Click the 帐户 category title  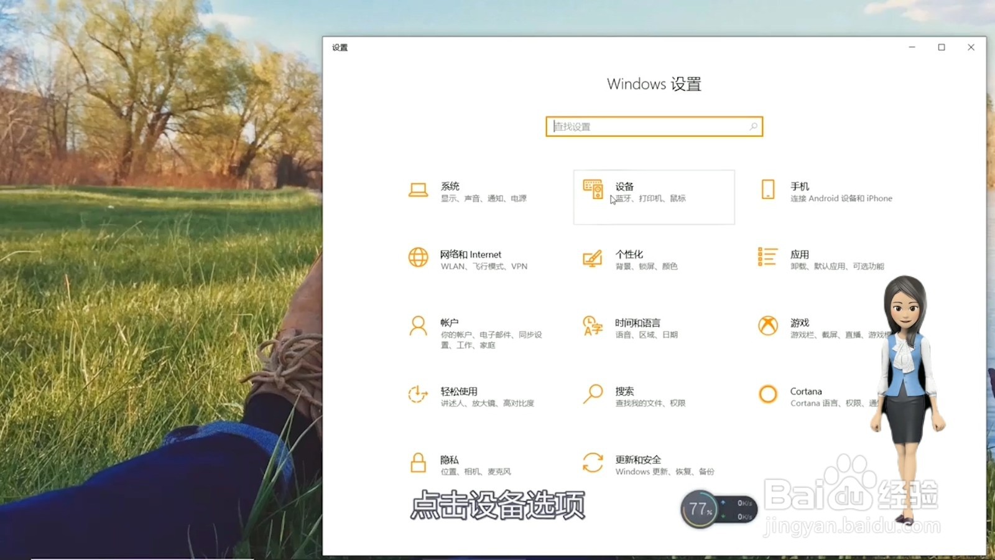450,323
